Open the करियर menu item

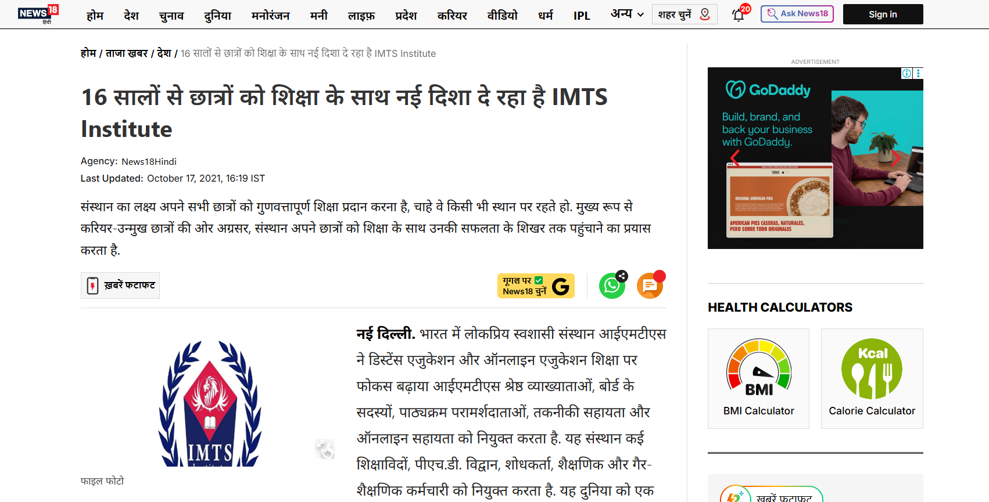pyautogui.click(x=452, y=16)
